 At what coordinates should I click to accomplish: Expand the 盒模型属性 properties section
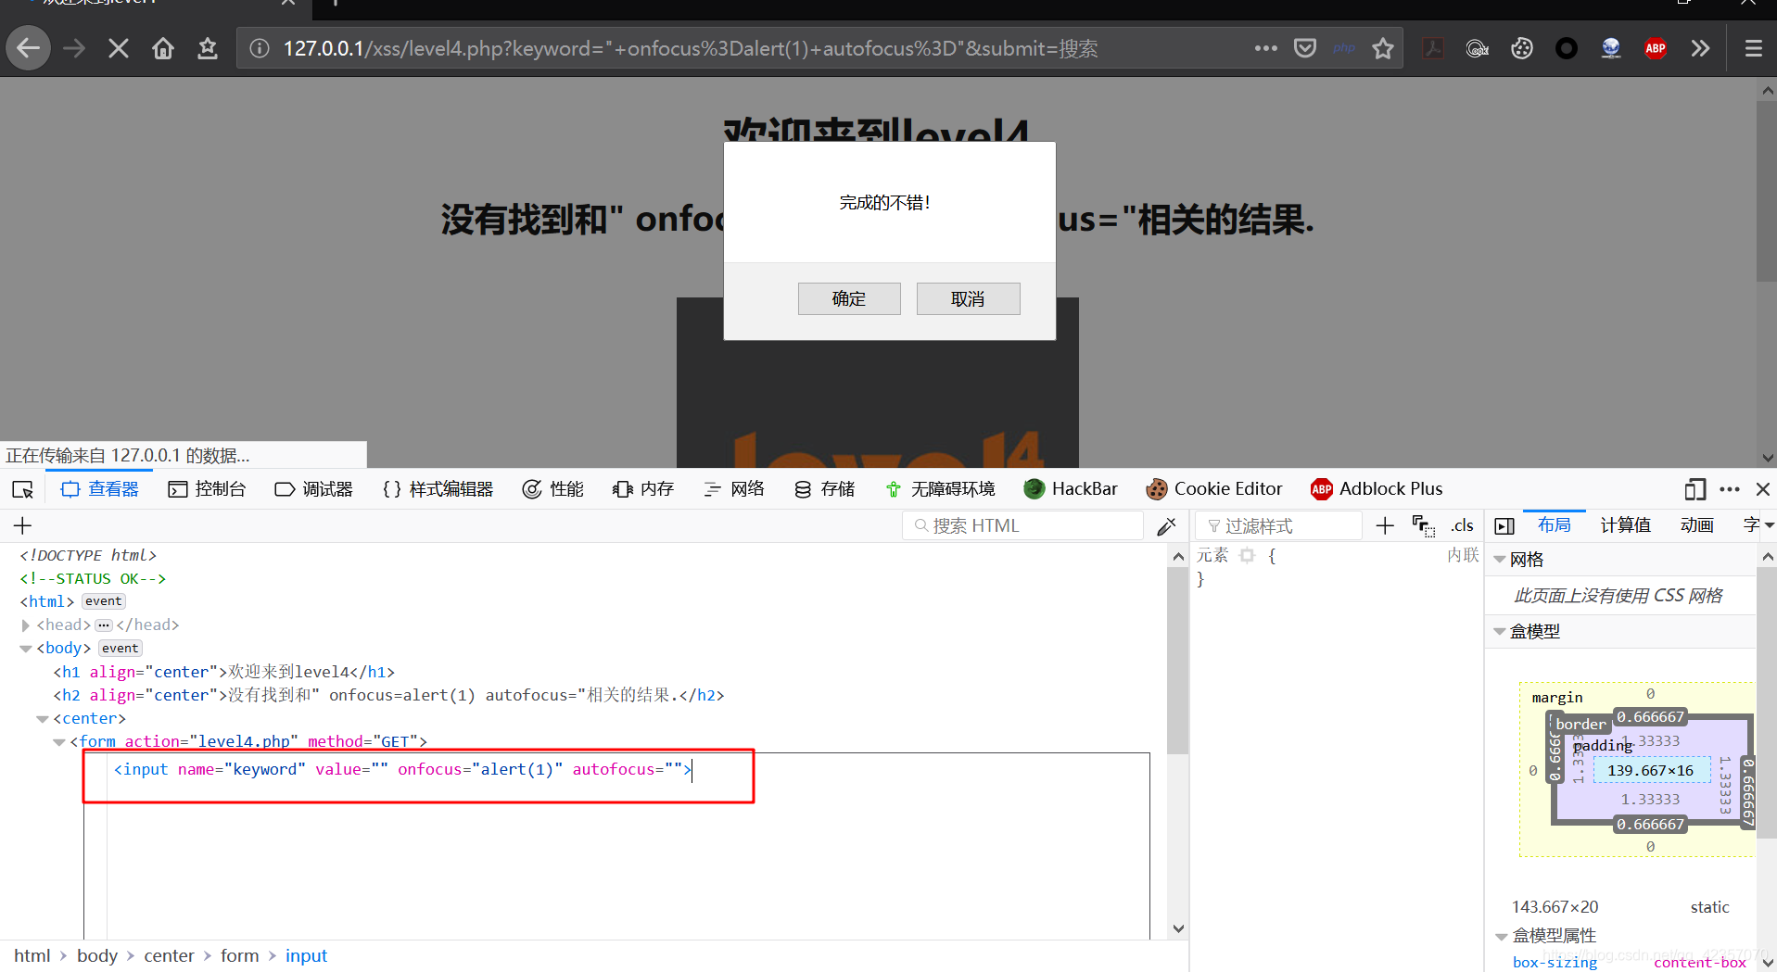point(1501,936)
